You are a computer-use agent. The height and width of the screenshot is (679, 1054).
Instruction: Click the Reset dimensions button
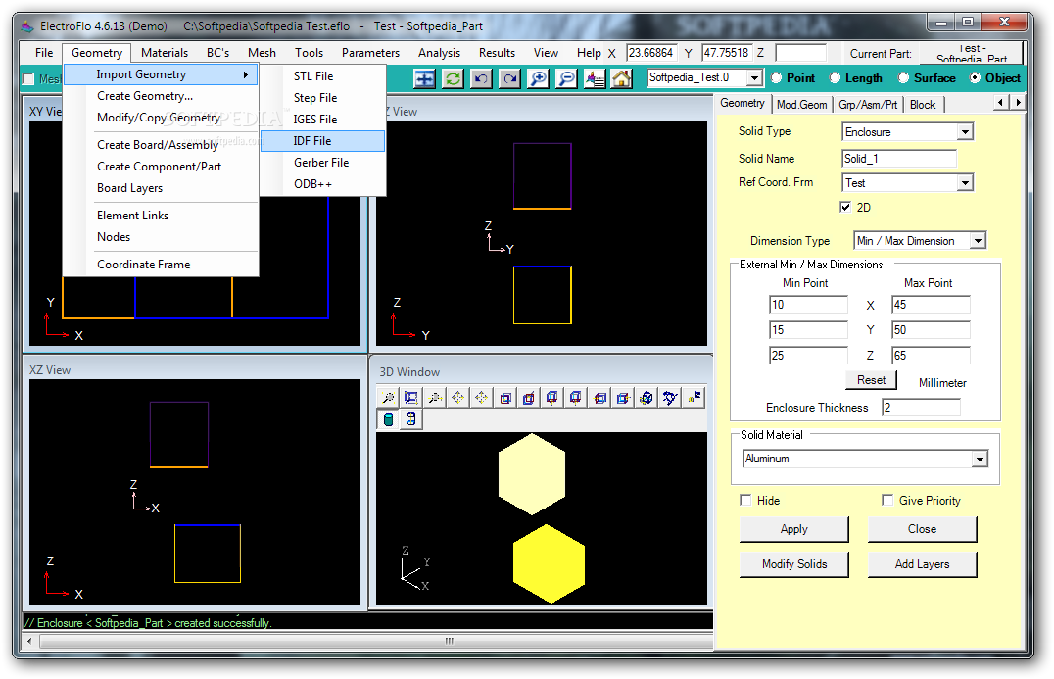coord(871,380)
